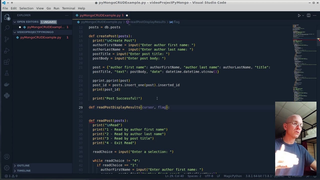Open the Terminal menu
Screen dimensions: 320x180
coord(68,8)
